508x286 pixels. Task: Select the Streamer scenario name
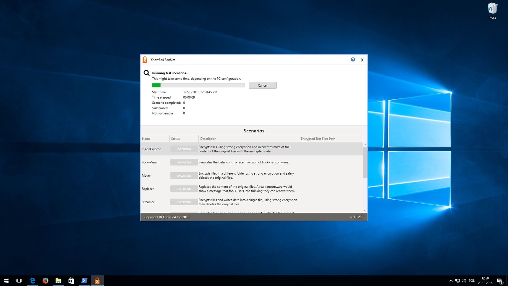click(x=148, y=202)
